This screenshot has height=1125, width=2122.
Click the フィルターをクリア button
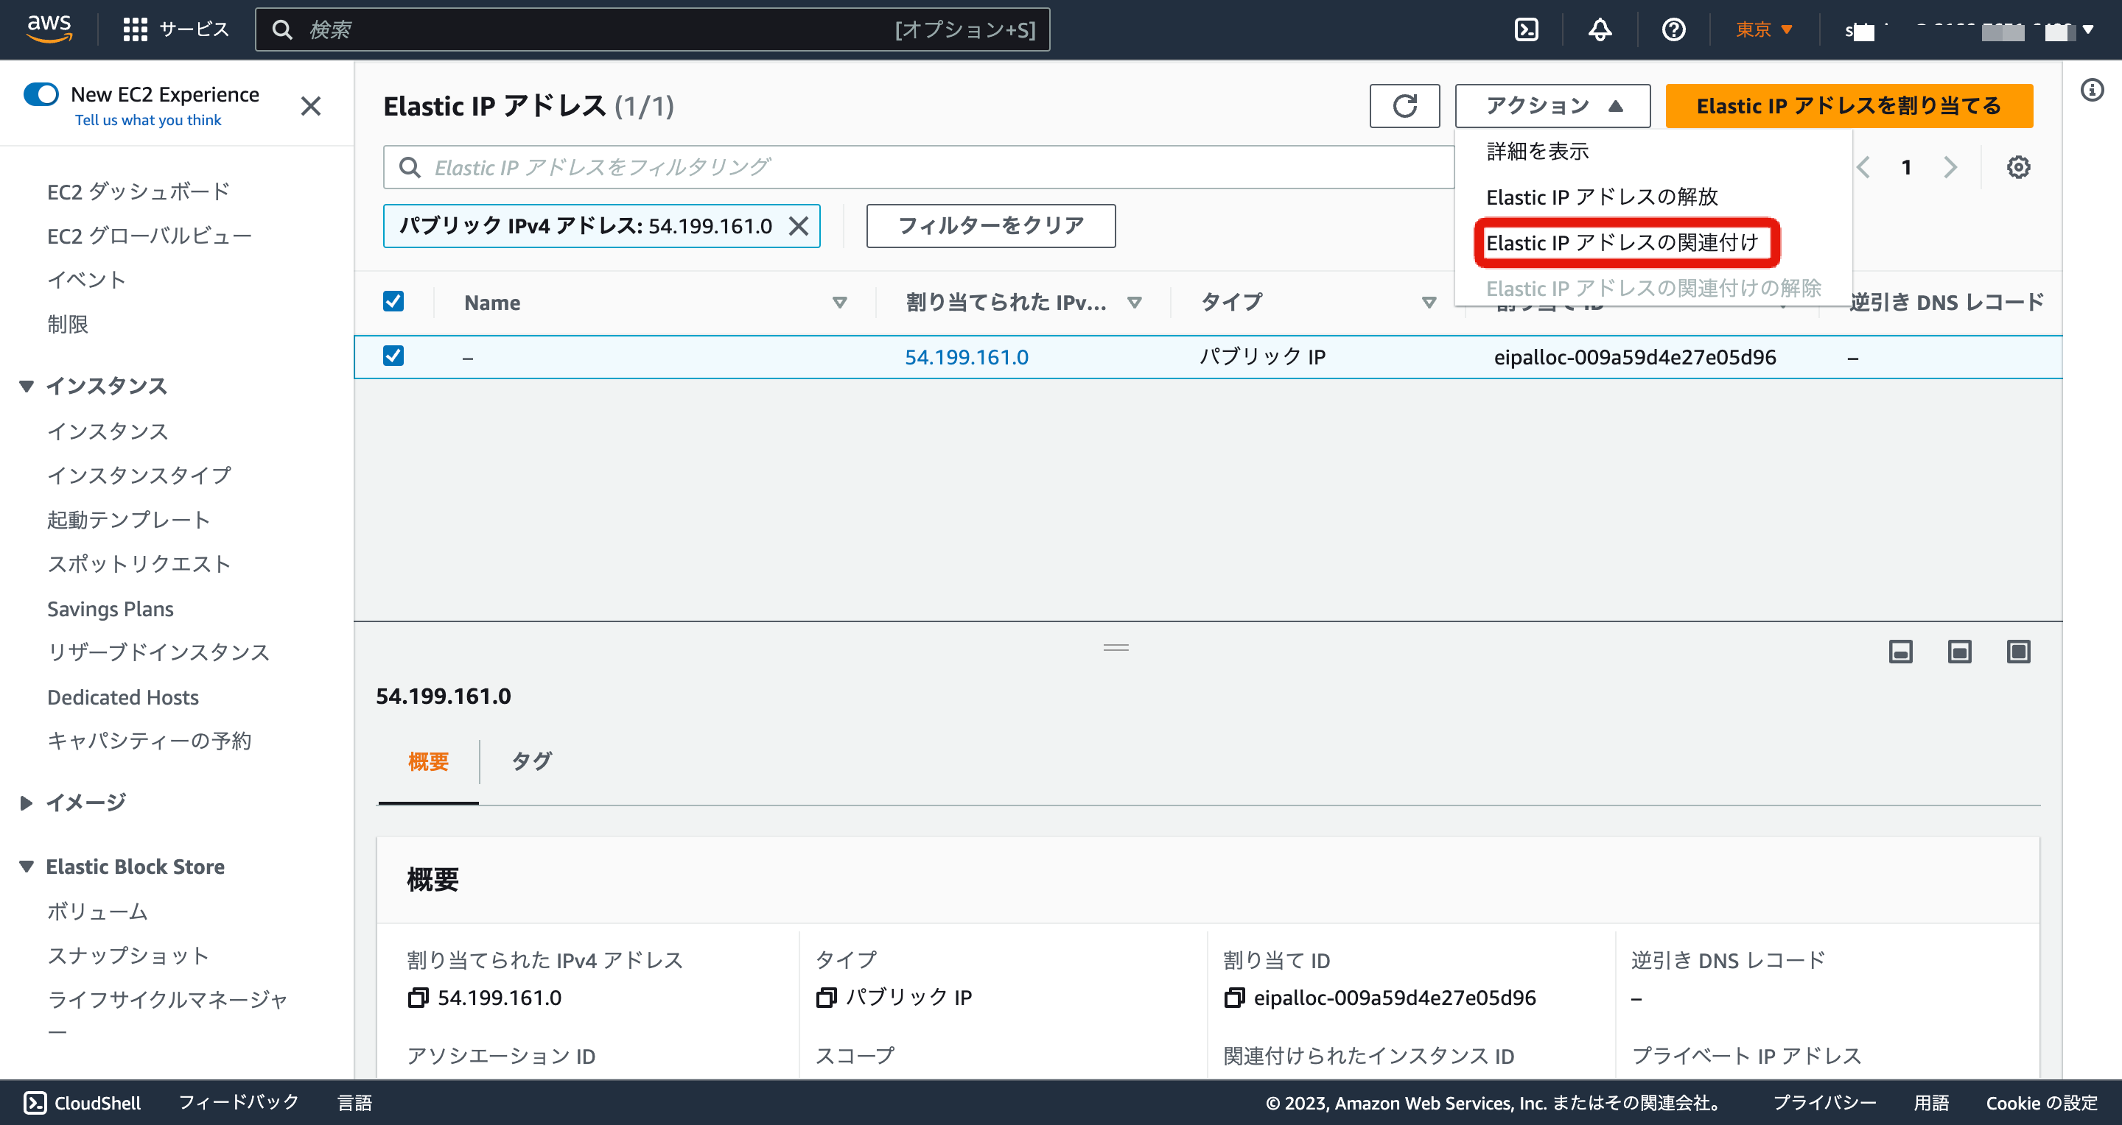(990, 225)
